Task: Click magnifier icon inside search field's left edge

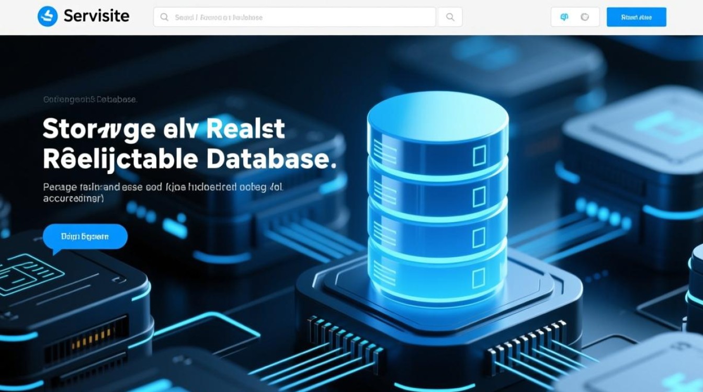Action: (164, 17)
